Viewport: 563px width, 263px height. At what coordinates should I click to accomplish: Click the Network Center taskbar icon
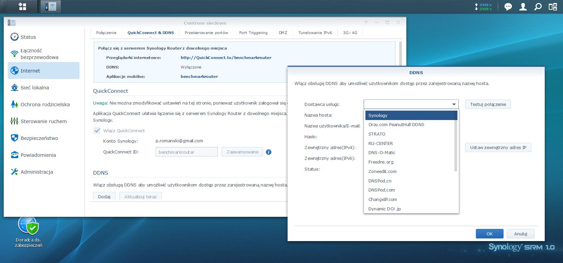pyautogui.click(x=51, y=6)
